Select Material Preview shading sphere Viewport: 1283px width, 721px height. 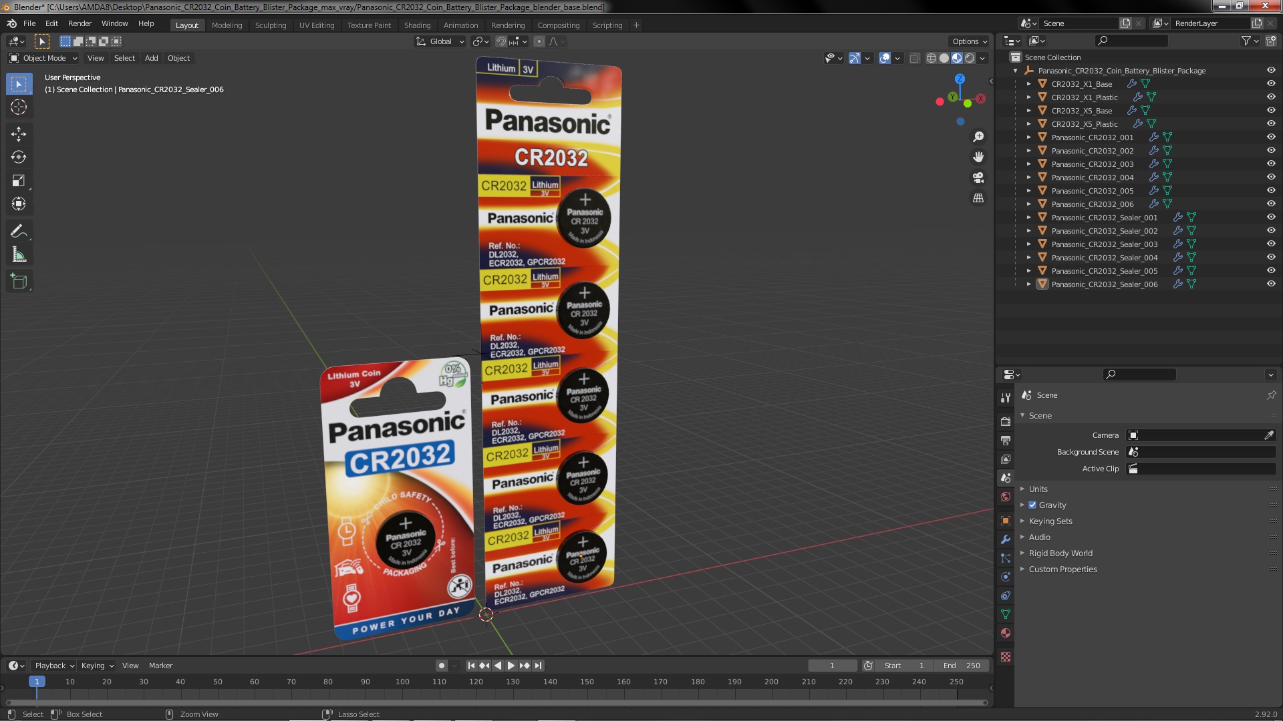[x=957, y=59]
